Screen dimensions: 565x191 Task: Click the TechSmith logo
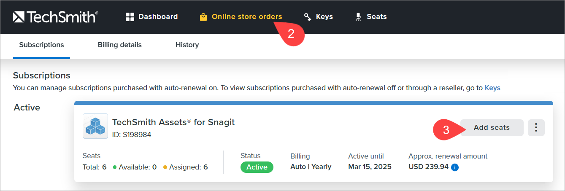pyautogui.click(x=56, y=17)
